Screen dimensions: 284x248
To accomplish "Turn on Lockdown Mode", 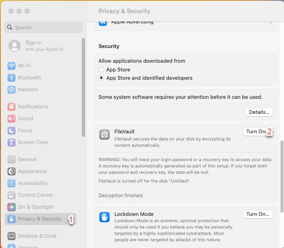I will click(x=258, y=214).
